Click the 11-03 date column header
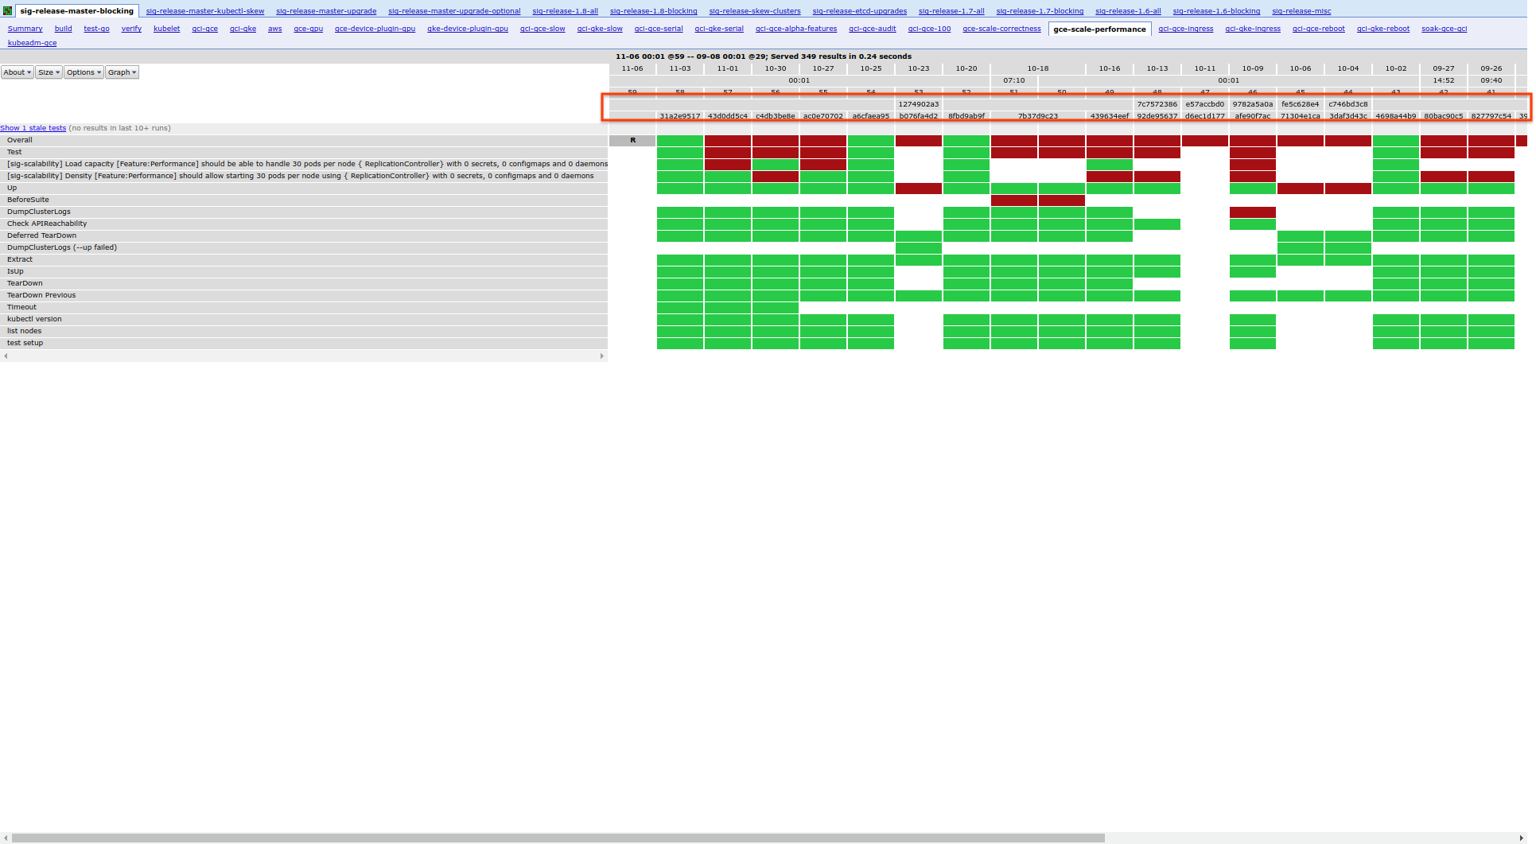Viewport: 1536px width, 844px height. tap(680, 68)
